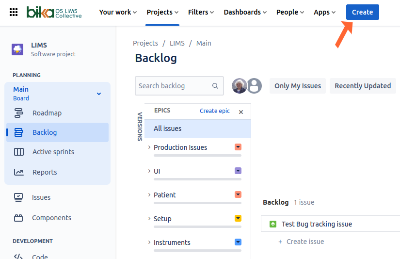Expand the Production Issues epic
The height and width of the screenshot is (259, 400).
(x=149, y=147)
